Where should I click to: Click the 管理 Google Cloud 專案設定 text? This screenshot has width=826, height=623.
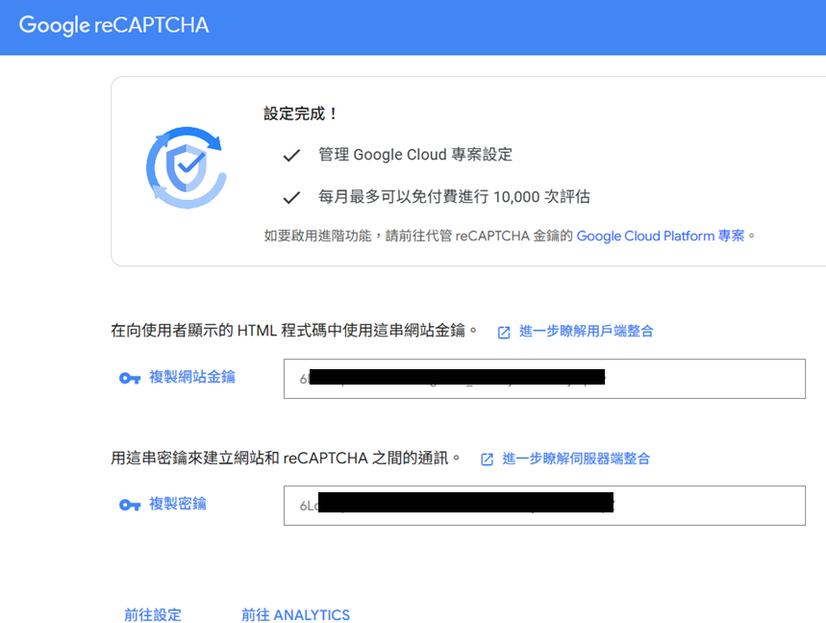(415, 155)
